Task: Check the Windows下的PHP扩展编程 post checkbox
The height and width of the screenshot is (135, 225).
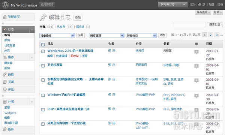Action: 43,95
